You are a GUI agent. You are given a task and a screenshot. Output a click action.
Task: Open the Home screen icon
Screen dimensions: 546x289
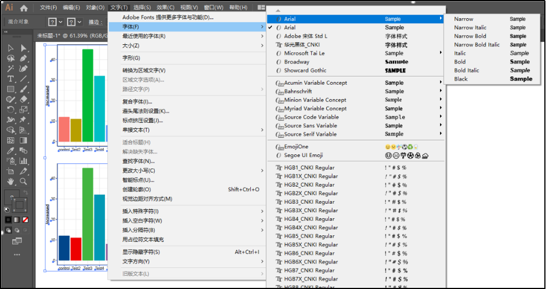(x=24, y=8)
